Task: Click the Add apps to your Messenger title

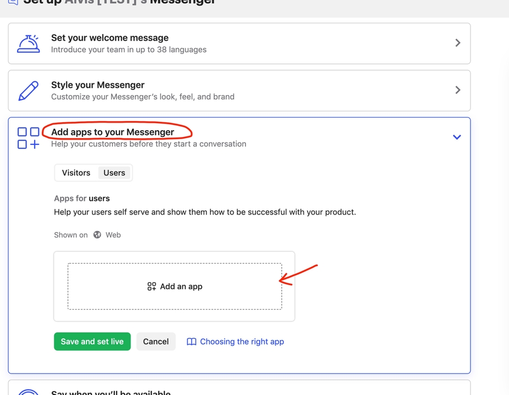Action: tap(113, 132)
